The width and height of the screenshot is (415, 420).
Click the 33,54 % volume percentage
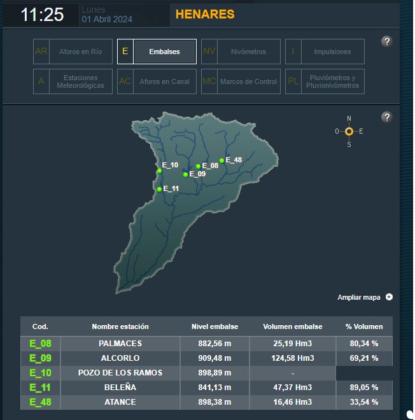tap(364, 402)
